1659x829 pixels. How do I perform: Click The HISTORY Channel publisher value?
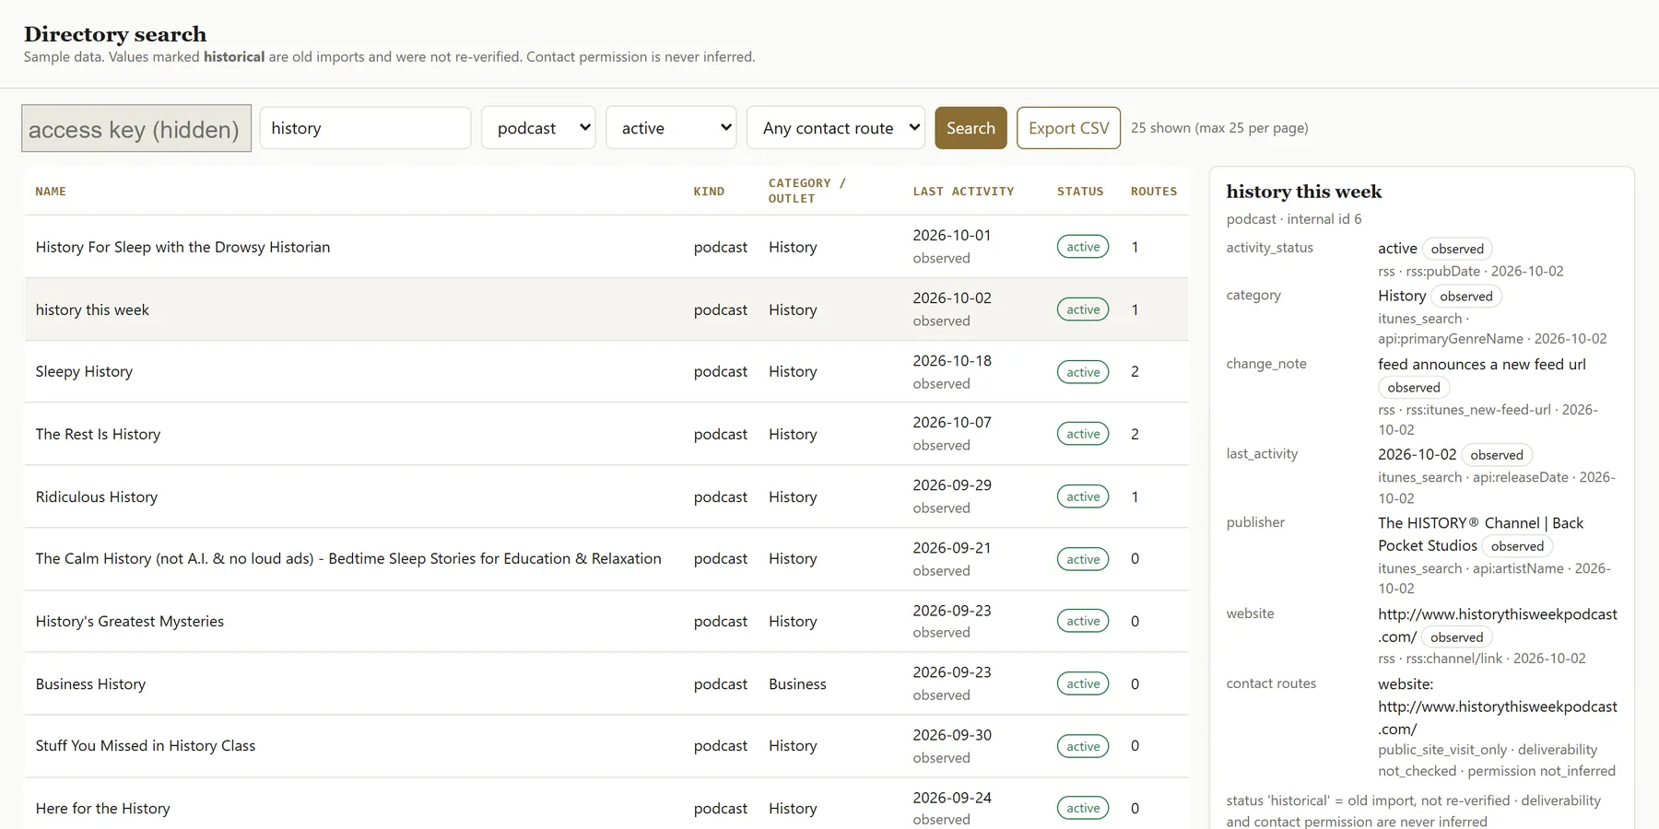coord(1480,534)
